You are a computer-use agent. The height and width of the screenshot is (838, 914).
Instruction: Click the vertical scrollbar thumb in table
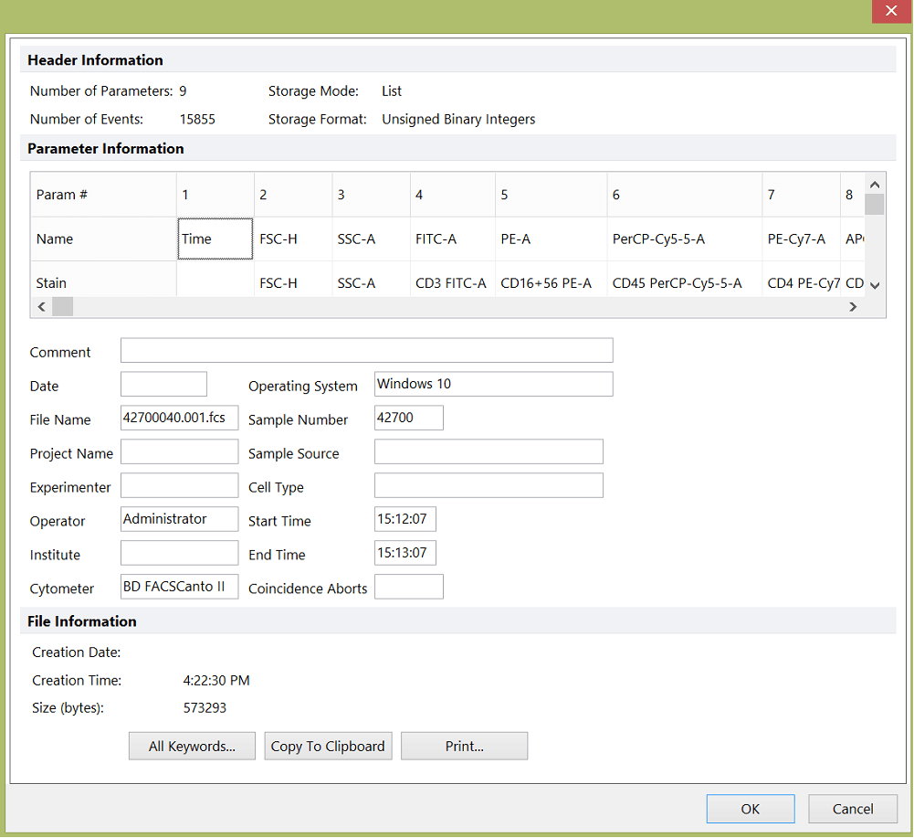875,205
